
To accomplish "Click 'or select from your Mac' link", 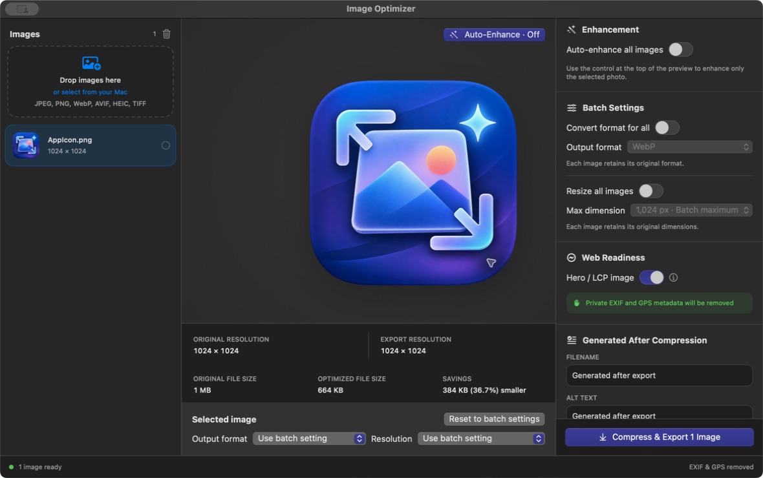I will pos(90,92).
